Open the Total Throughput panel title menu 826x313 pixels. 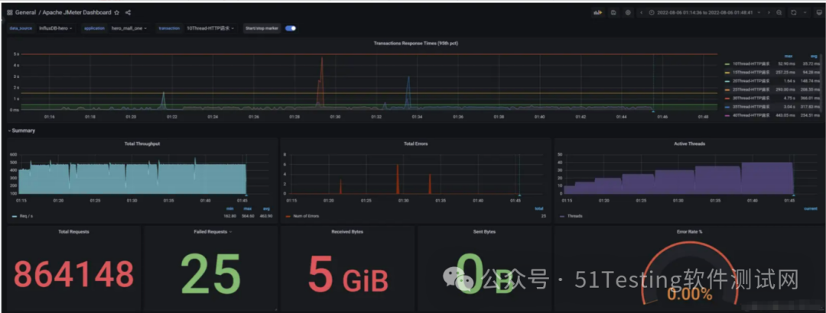coord(141,143)
